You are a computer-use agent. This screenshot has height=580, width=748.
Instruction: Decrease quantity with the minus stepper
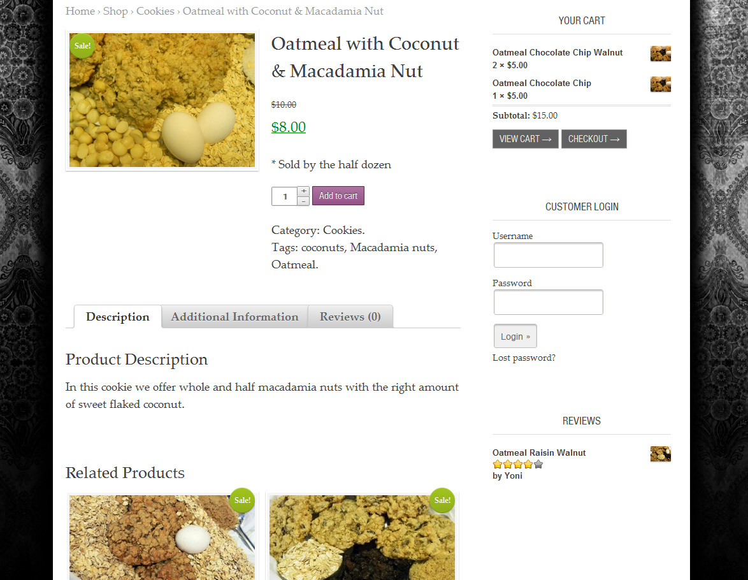(x=304, y=201)
